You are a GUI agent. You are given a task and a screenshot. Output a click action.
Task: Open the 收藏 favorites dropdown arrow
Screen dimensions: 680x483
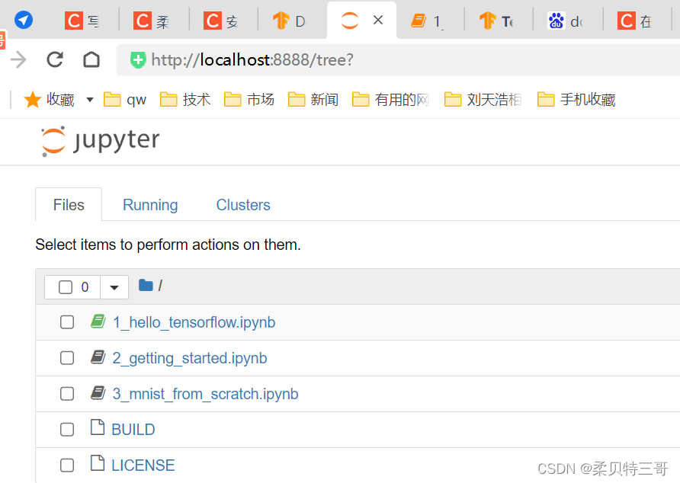pos(89,99)
